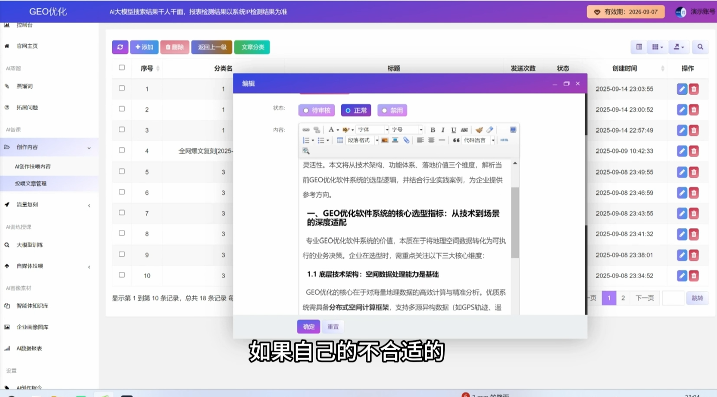Click the refresh icon above the article list

coord(120,47)
